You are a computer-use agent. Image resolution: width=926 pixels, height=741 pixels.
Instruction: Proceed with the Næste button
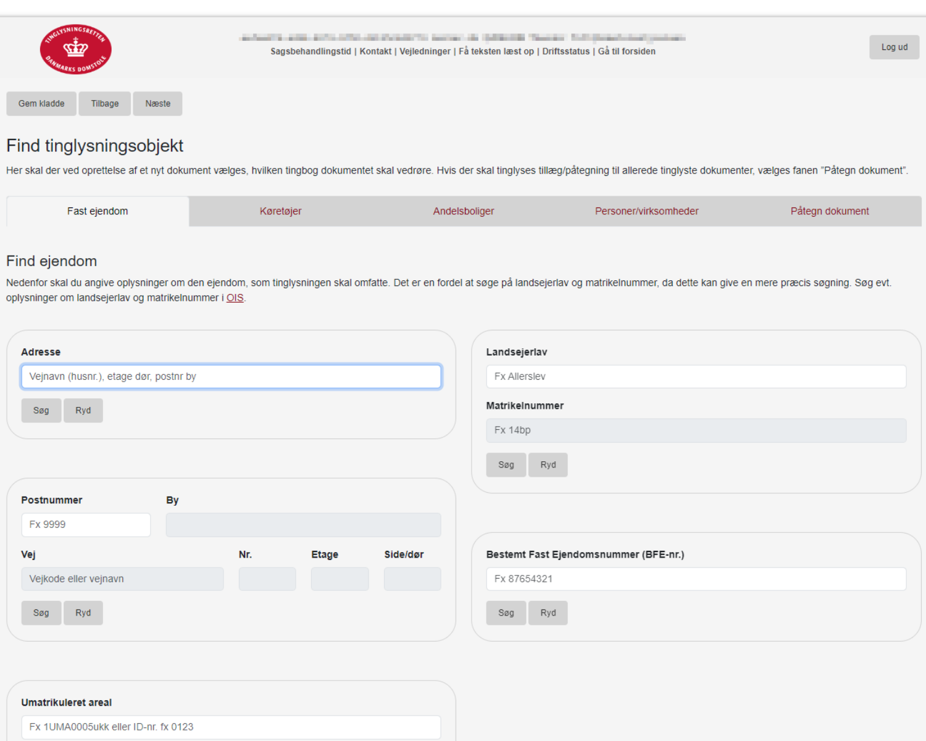(157, 104)
